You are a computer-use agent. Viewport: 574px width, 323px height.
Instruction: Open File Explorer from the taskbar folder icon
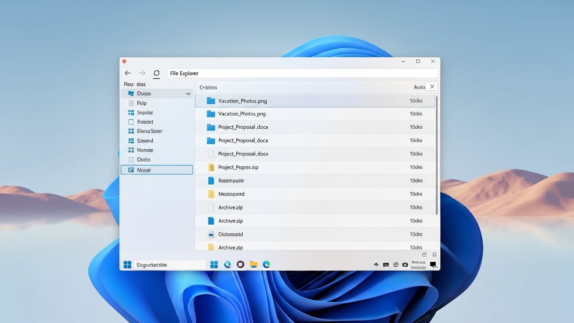(x=253, y=265)
